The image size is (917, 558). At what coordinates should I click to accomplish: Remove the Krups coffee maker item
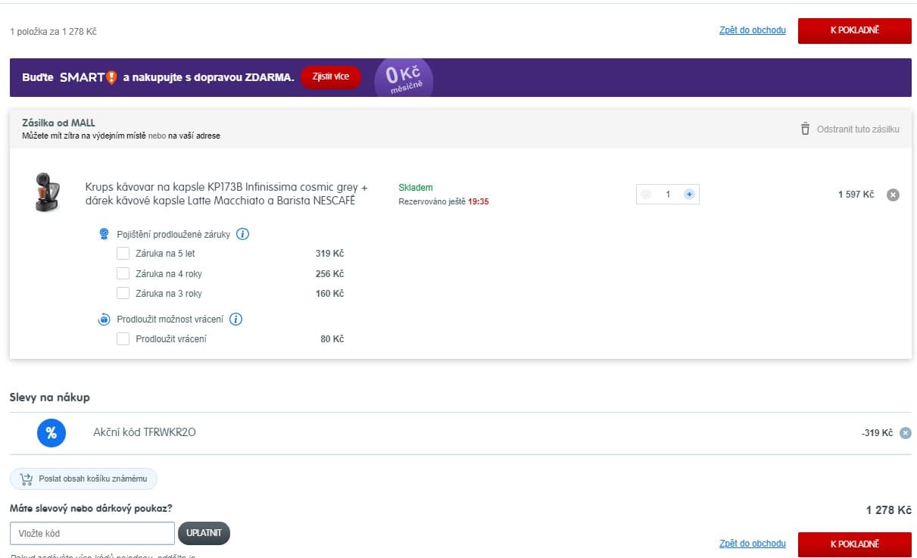(893, 195)
